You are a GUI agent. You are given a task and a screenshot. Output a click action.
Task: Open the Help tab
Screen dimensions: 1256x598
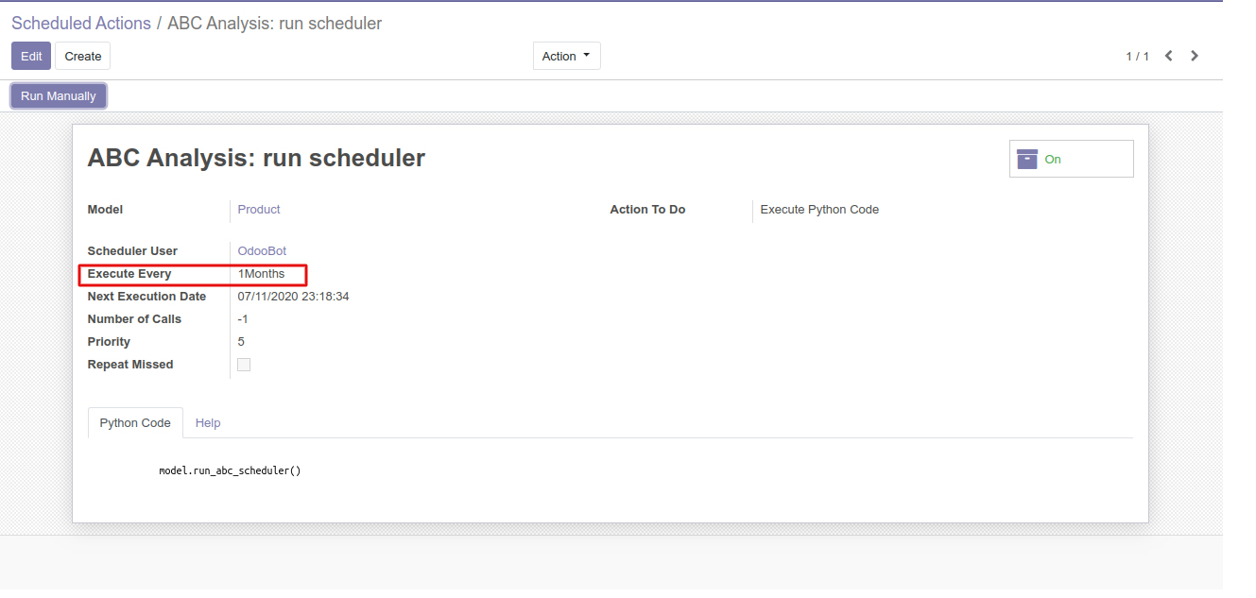pyautogui.click(x=208, y=423)
